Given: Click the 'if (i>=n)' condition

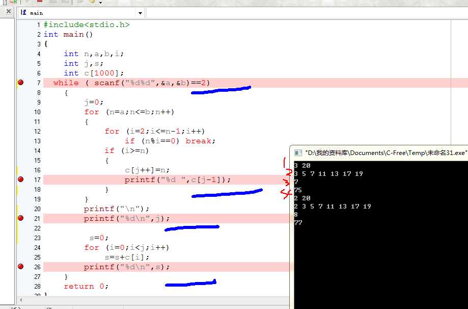Looking at the screenshot, I should 127,150.
